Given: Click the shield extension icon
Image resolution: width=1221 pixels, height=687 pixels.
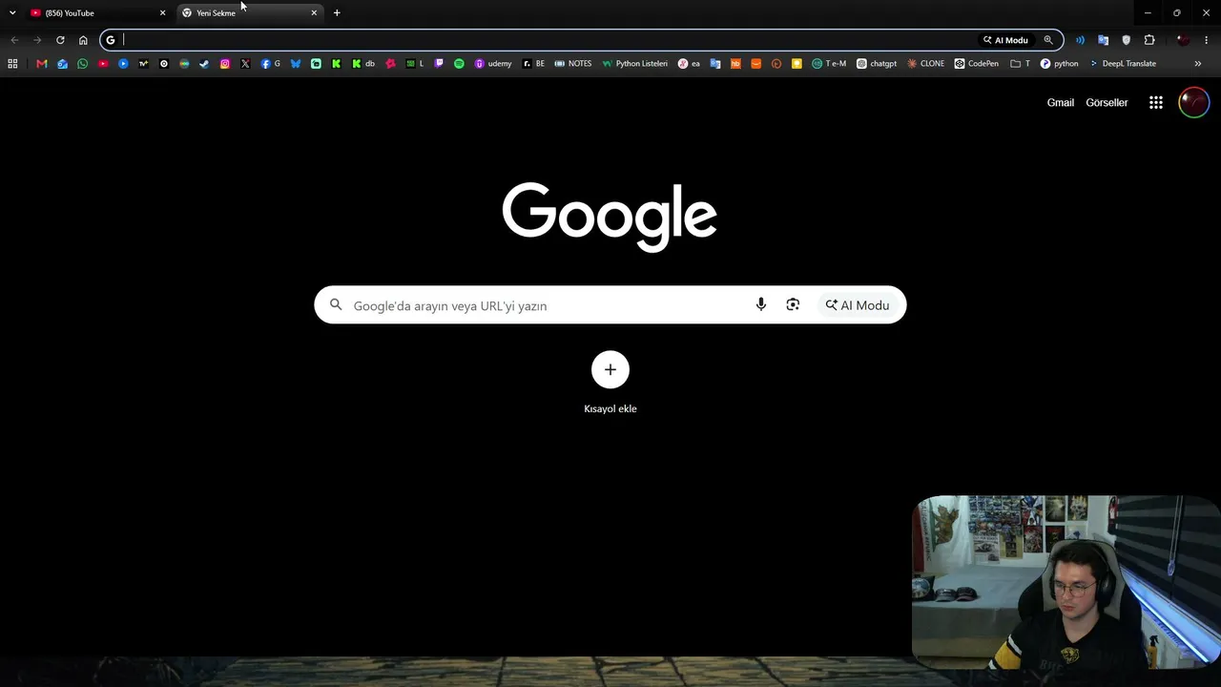Looking at the screenshot, I should pyautogui.click(x=1127, y=40).
